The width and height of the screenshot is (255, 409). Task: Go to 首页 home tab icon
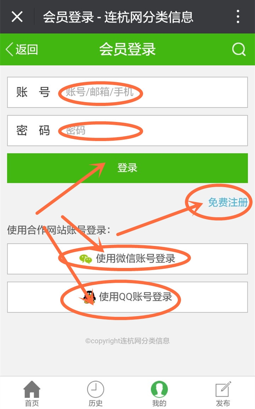point(32,389)
